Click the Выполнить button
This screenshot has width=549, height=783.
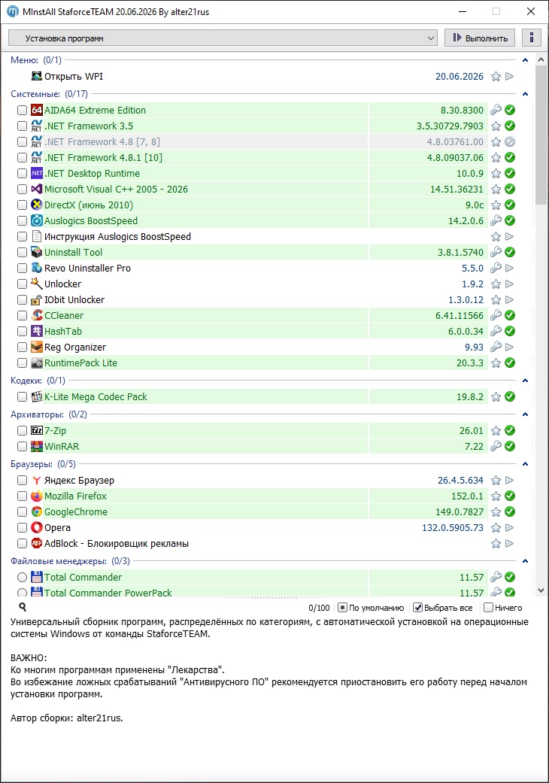point(480,38)
